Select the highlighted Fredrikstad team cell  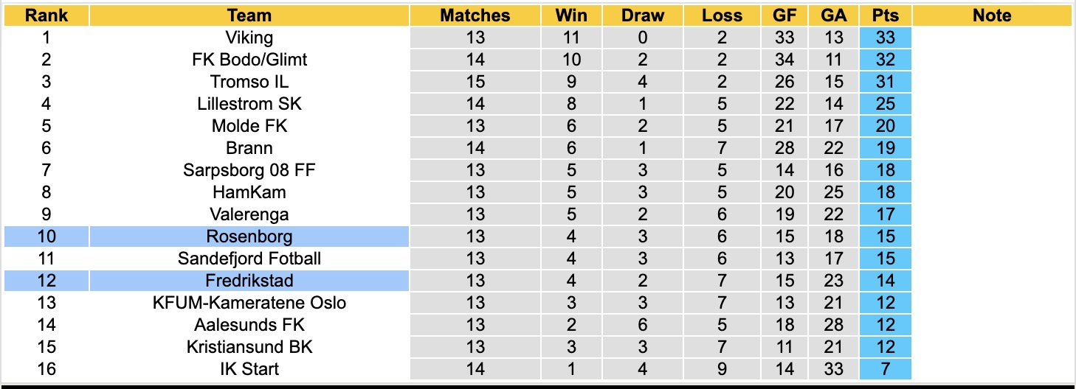pos(249,281)
